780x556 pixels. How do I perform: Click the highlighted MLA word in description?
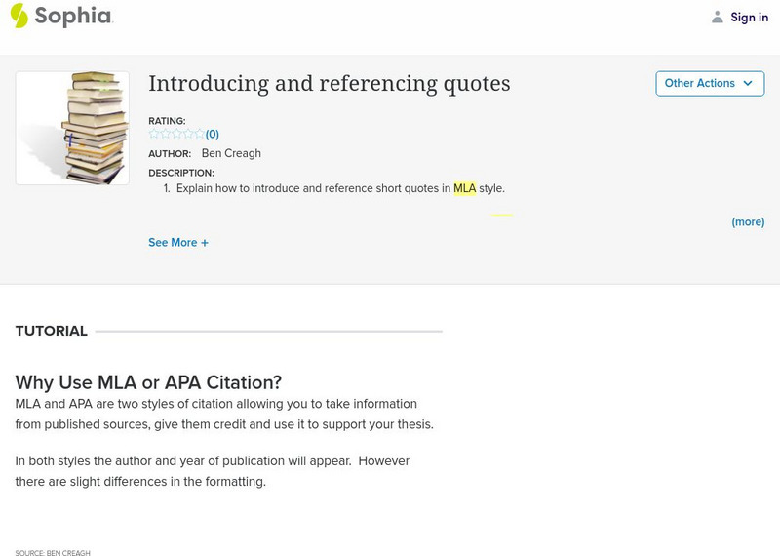[464, 188]
